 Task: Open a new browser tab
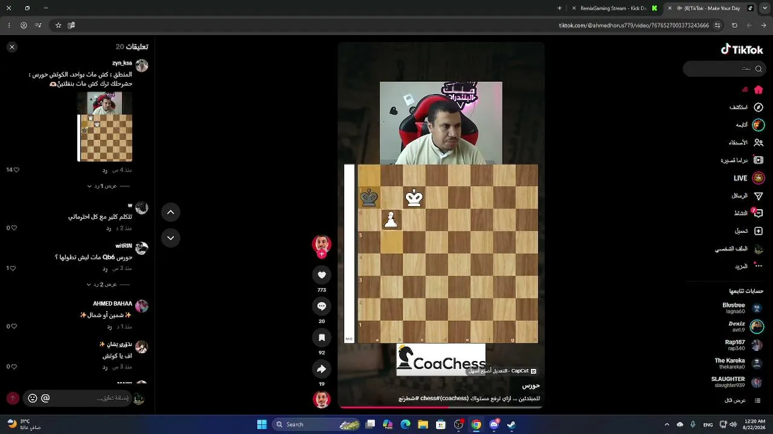(x=559, y=8)
